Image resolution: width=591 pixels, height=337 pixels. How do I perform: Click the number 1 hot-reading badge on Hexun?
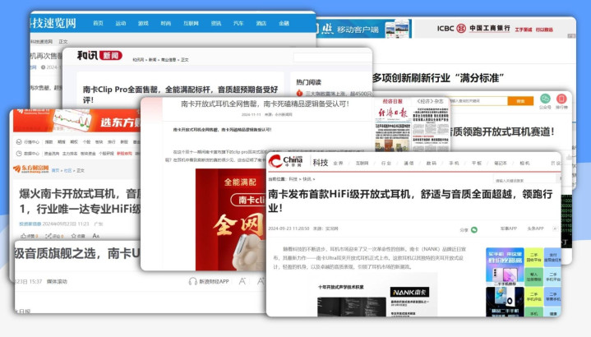[x=300, y=93]
